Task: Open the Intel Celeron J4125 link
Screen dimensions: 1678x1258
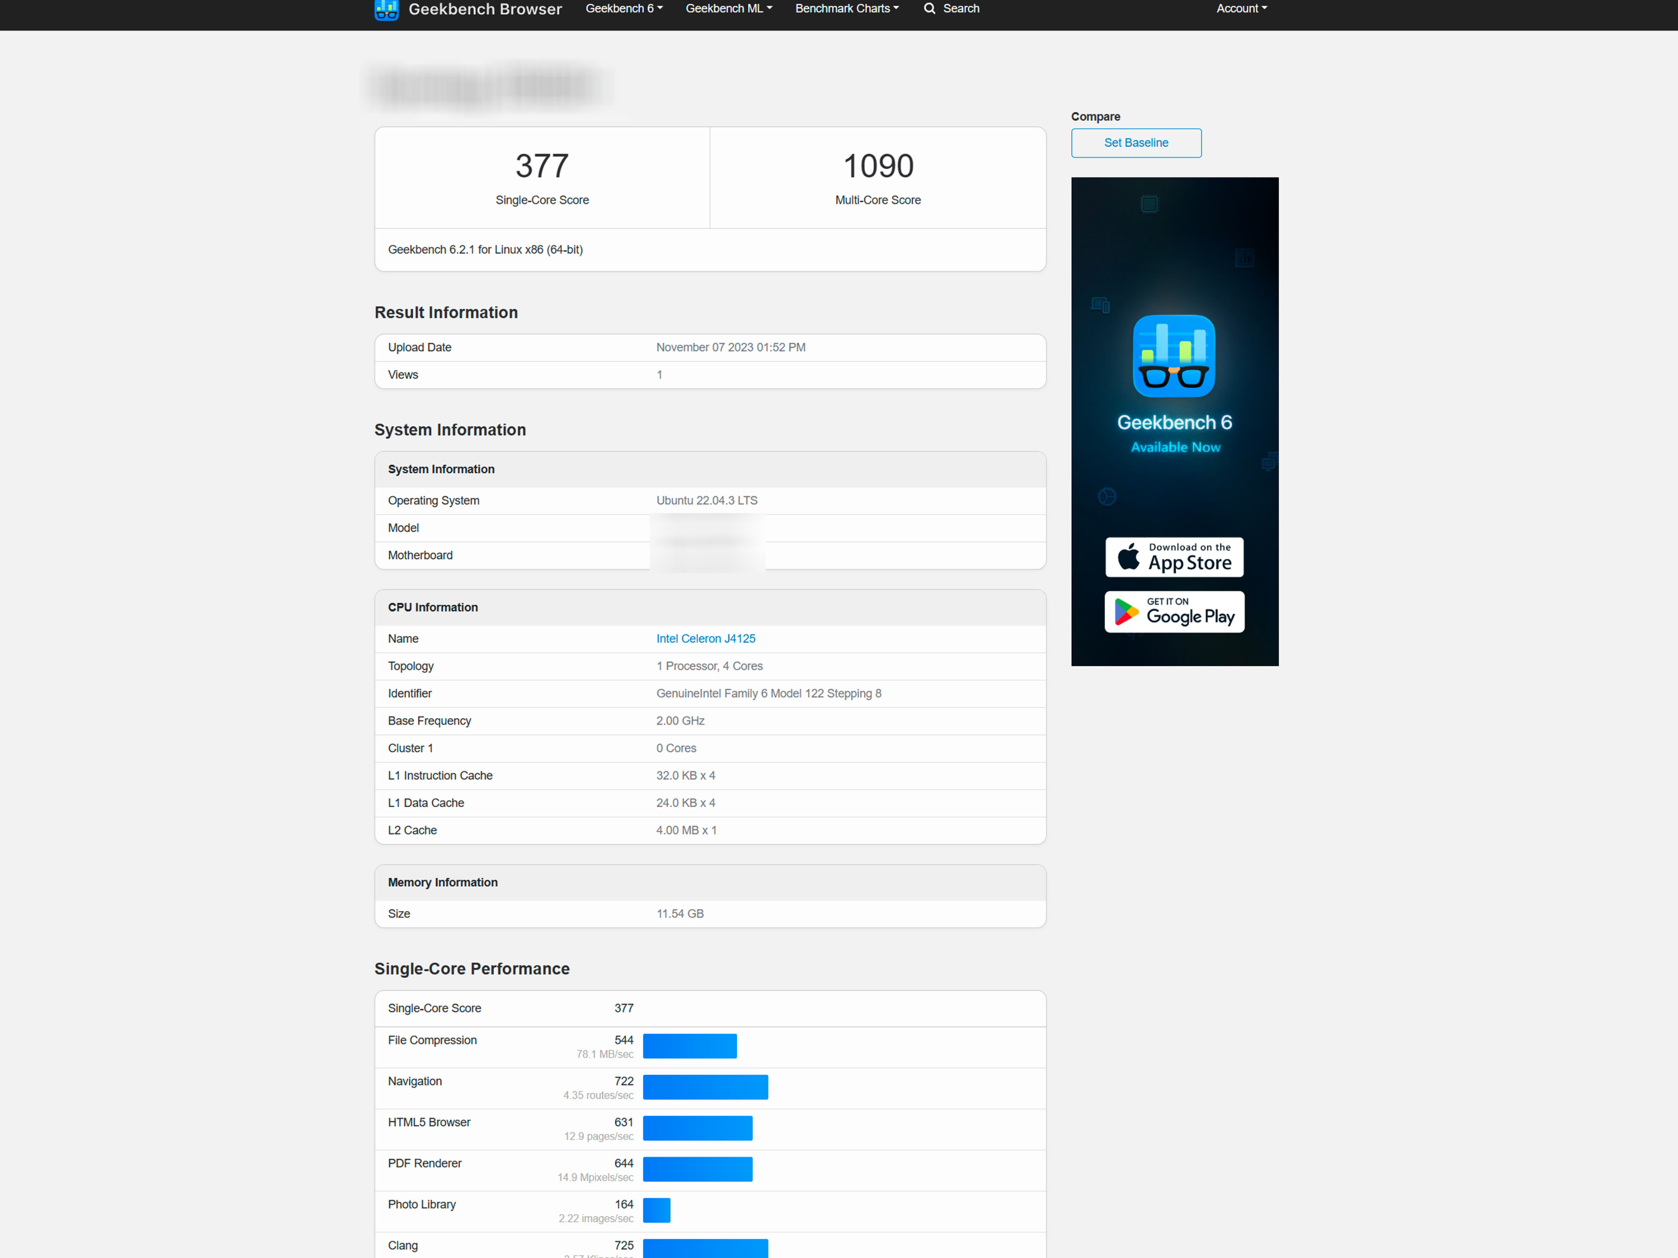Action: [705, 638]
